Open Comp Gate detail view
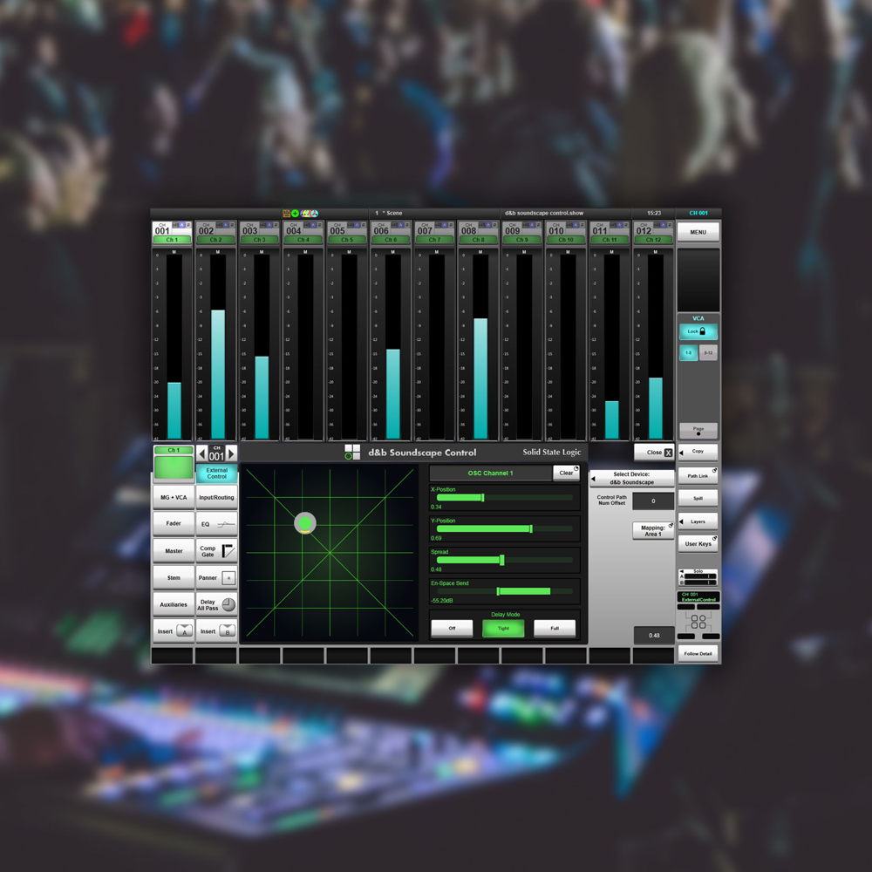This screenshot has height=872, width=872. 217,550
